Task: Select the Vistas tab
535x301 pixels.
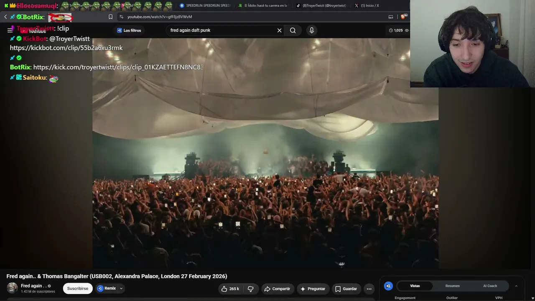Action: [x=415, y=286]
